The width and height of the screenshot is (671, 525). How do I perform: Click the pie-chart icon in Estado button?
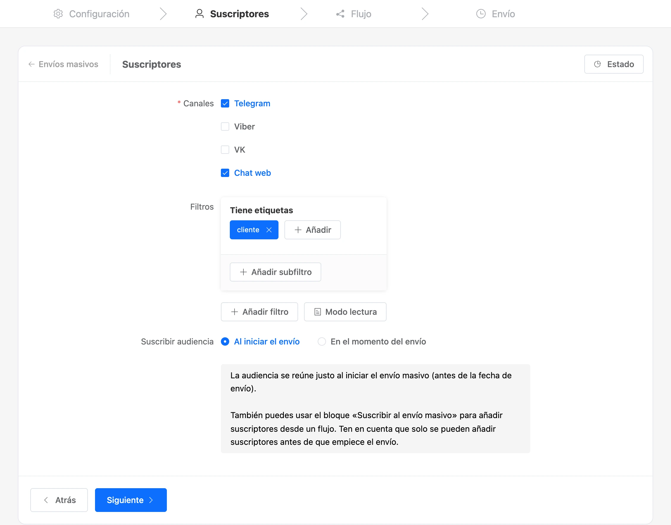(x=597, y=64)
